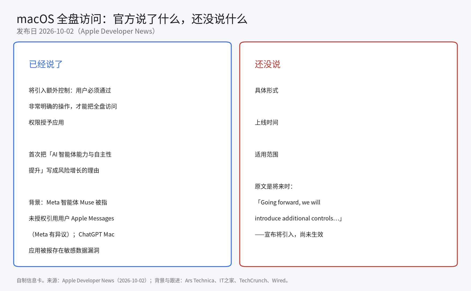Click the line '（Meta 有异议）；ChatGPT Mac'
The height and width of the screenshot is (291, 471).
coord(72,235)
